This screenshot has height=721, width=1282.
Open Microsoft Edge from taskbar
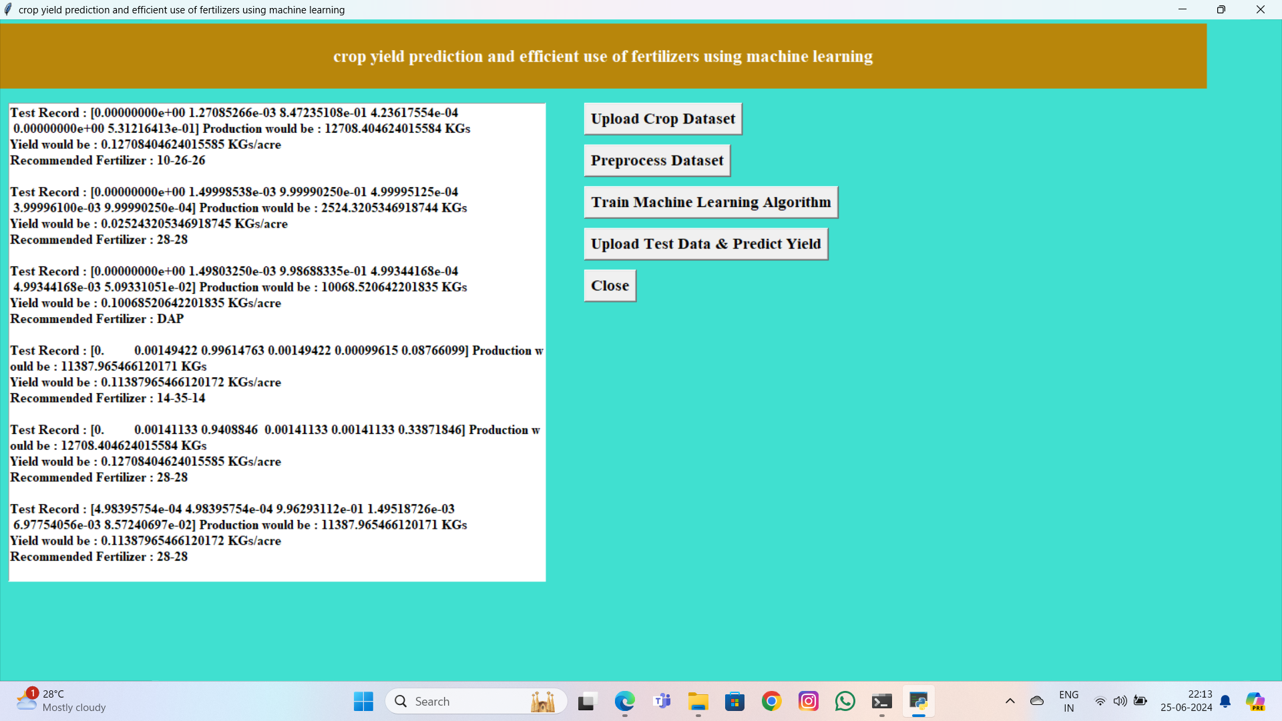point(624,702)
